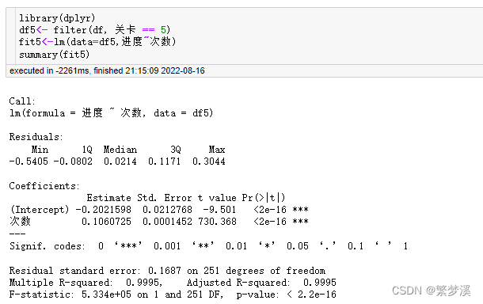Image resolution: width=483 pixels, height=304 pixels.
Task: Click the 't value' column header
Action: 217,198
